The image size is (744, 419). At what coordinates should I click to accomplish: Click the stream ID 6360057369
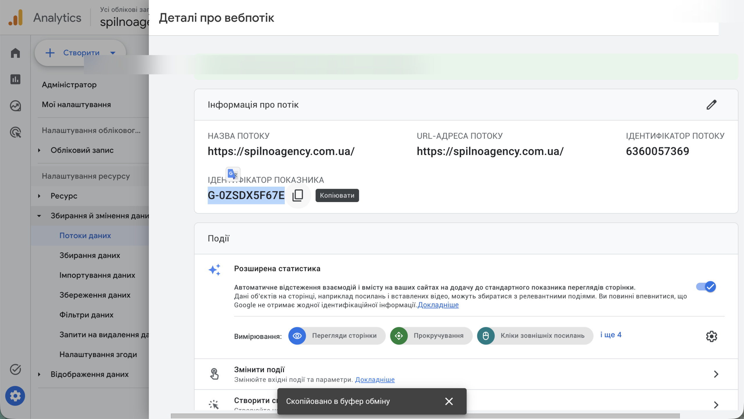point(657,151)
